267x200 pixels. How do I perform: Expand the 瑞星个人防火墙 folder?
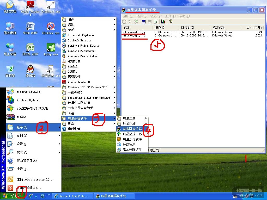click(89, 103)
